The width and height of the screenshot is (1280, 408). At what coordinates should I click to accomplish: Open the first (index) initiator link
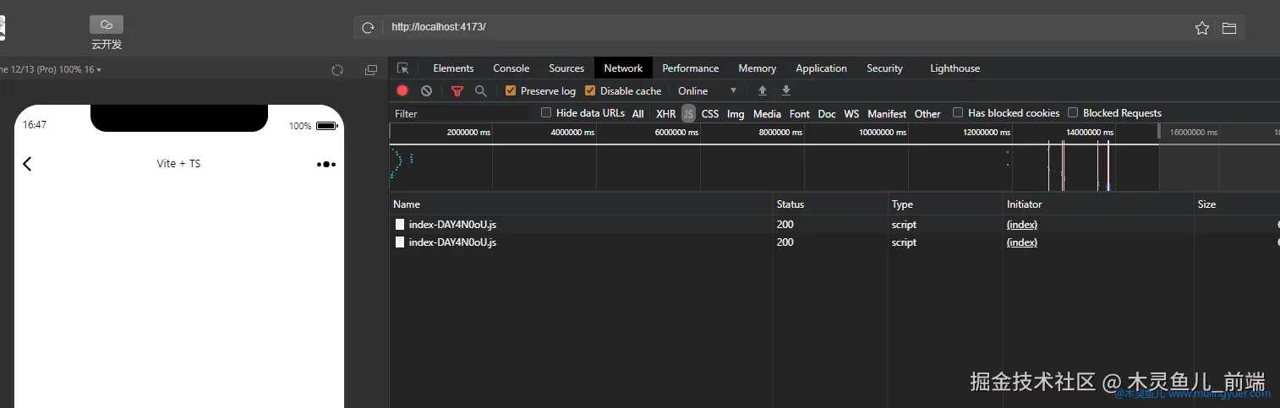tap(1022, 225)
